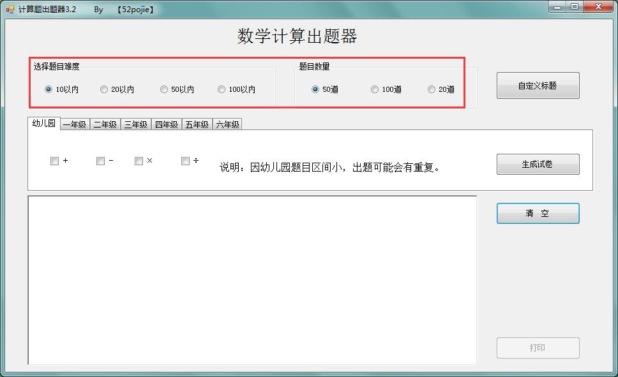This screenshot has width=618, height=377.
Task: Check the multiplication (×) checkbox
Action: [139, 161]
